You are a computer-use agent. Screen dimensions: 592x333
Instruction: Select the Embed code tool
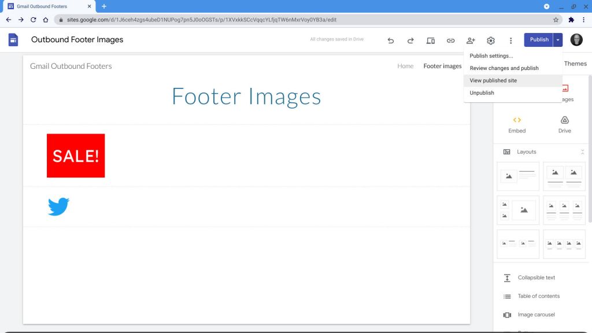516,124
